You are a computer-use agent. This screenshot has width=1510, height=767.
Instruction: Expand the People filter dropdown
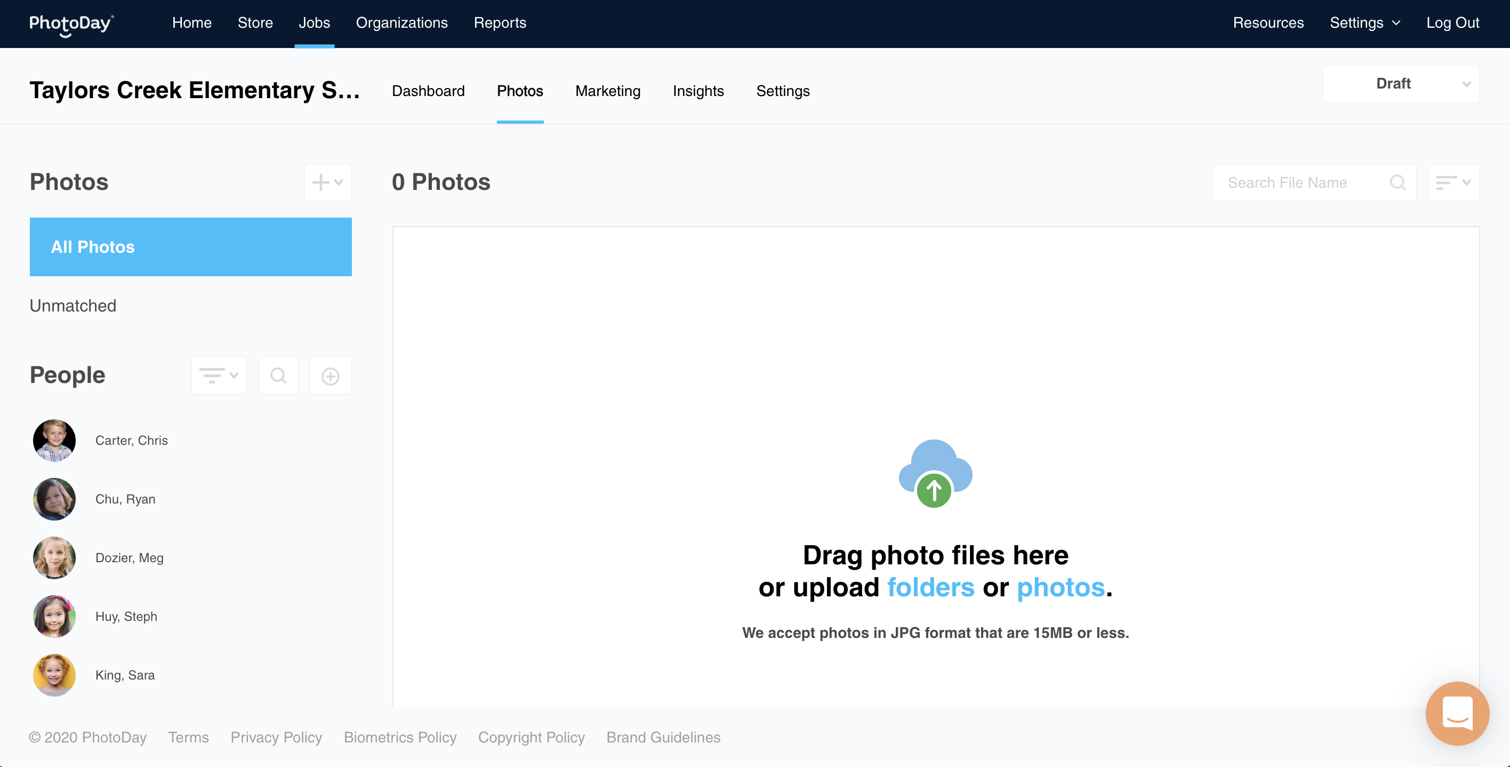click(219, 376)
